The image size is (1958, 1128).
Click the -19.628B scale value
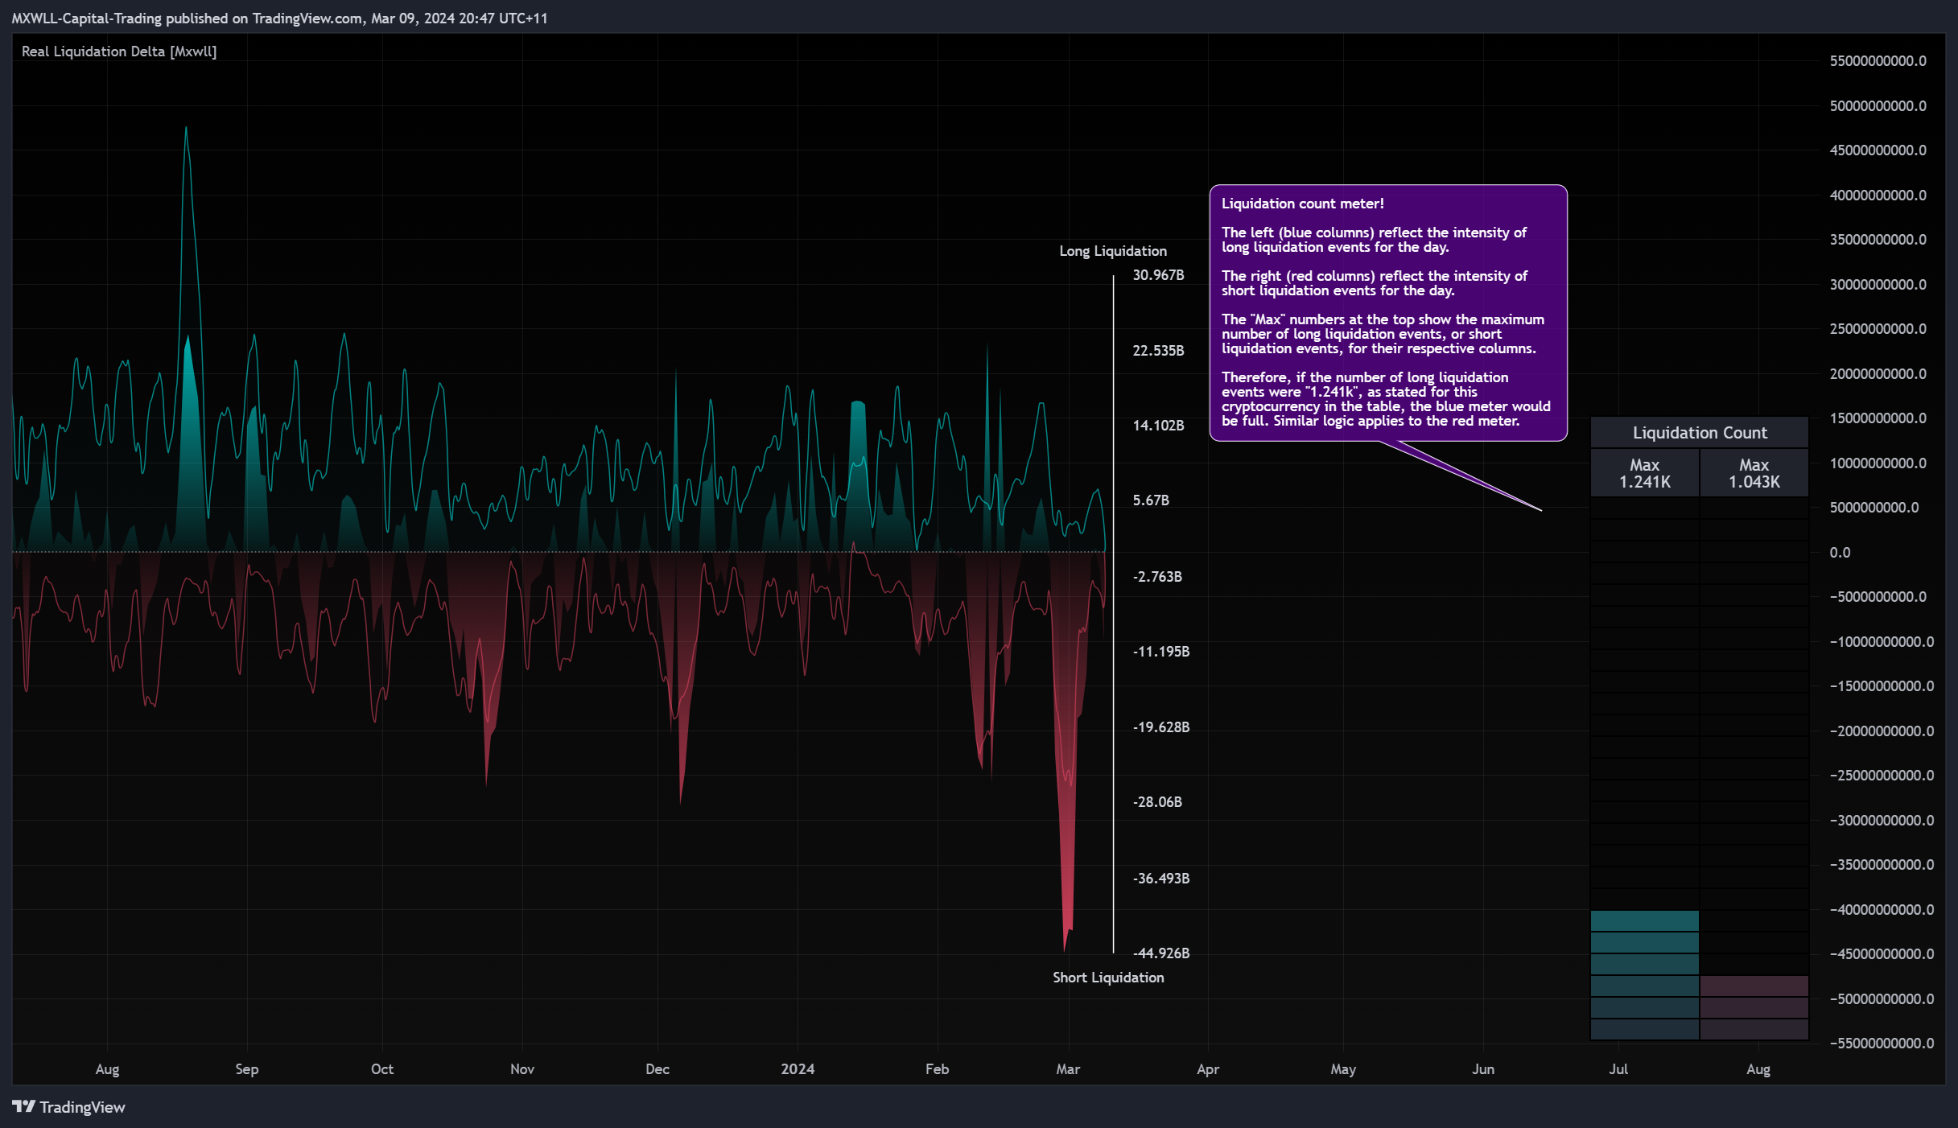1161,727
